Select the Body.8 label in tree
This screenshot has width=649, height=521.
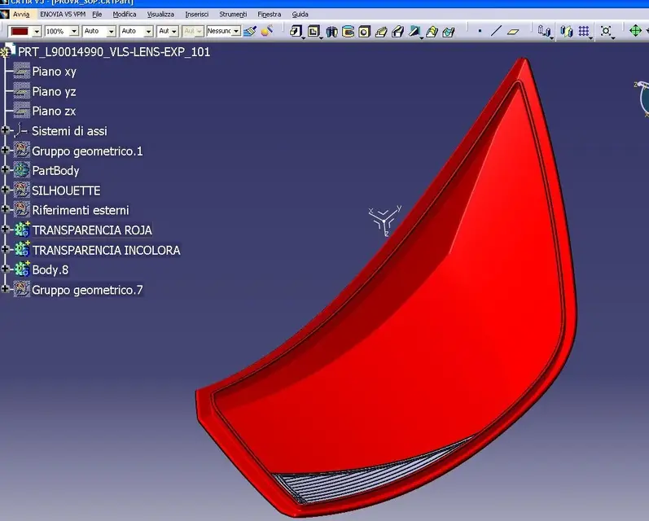(50, 269)
